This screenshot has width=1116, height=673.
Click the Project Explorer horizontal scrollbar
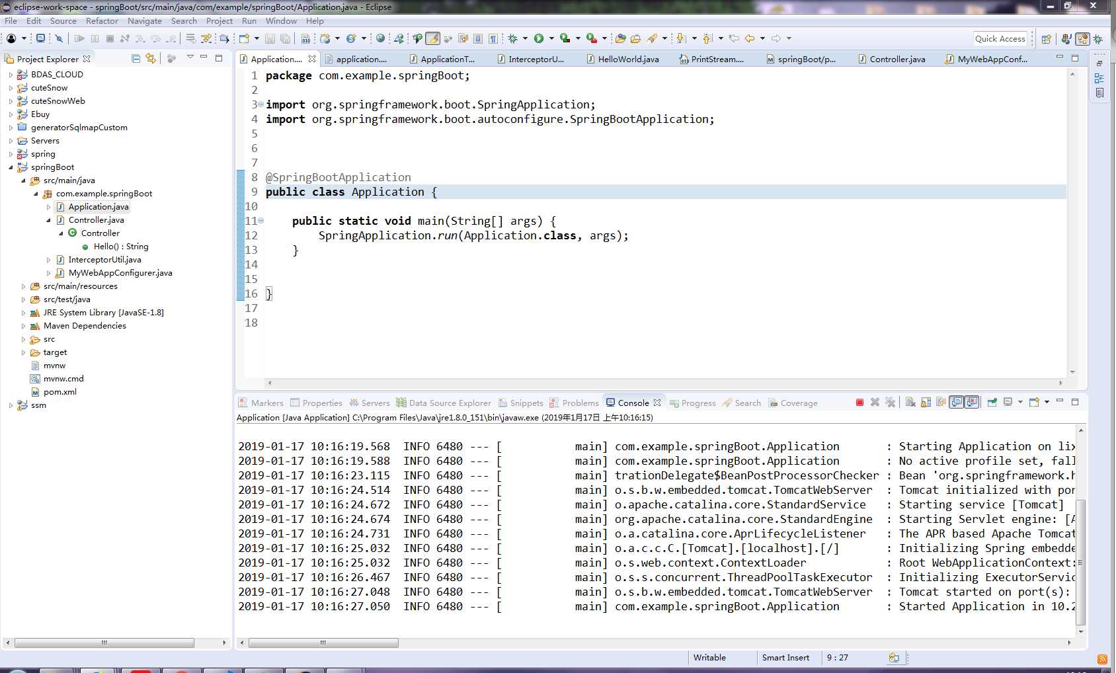click(104, 643)
